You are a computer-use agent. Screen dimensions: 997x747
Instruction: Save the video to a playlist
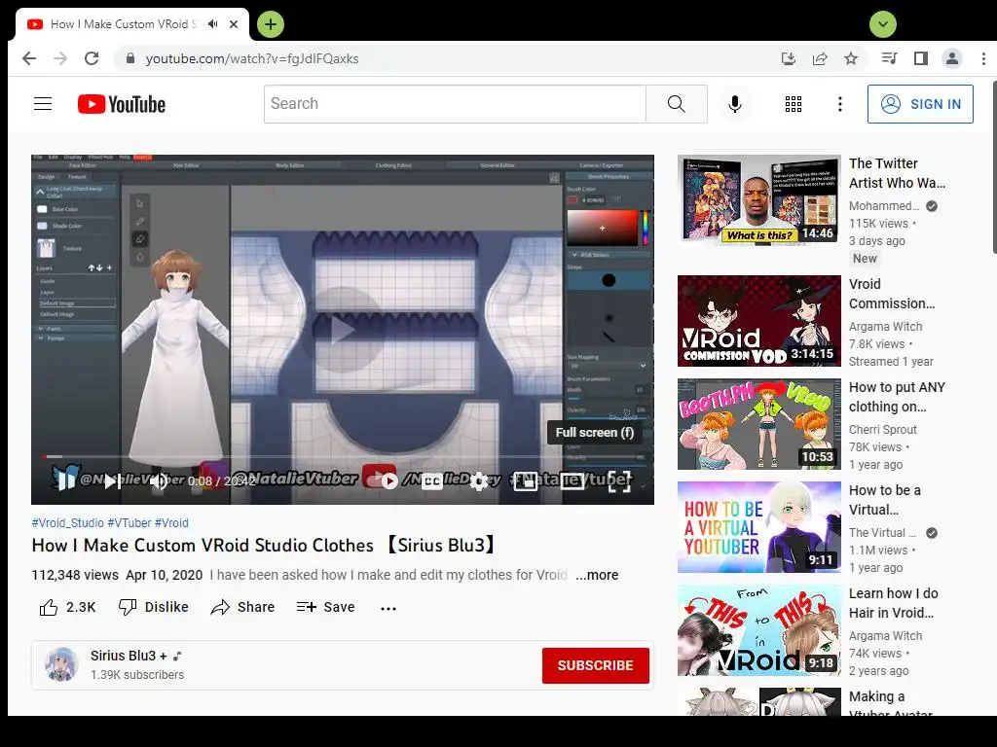tap(325, 607)
